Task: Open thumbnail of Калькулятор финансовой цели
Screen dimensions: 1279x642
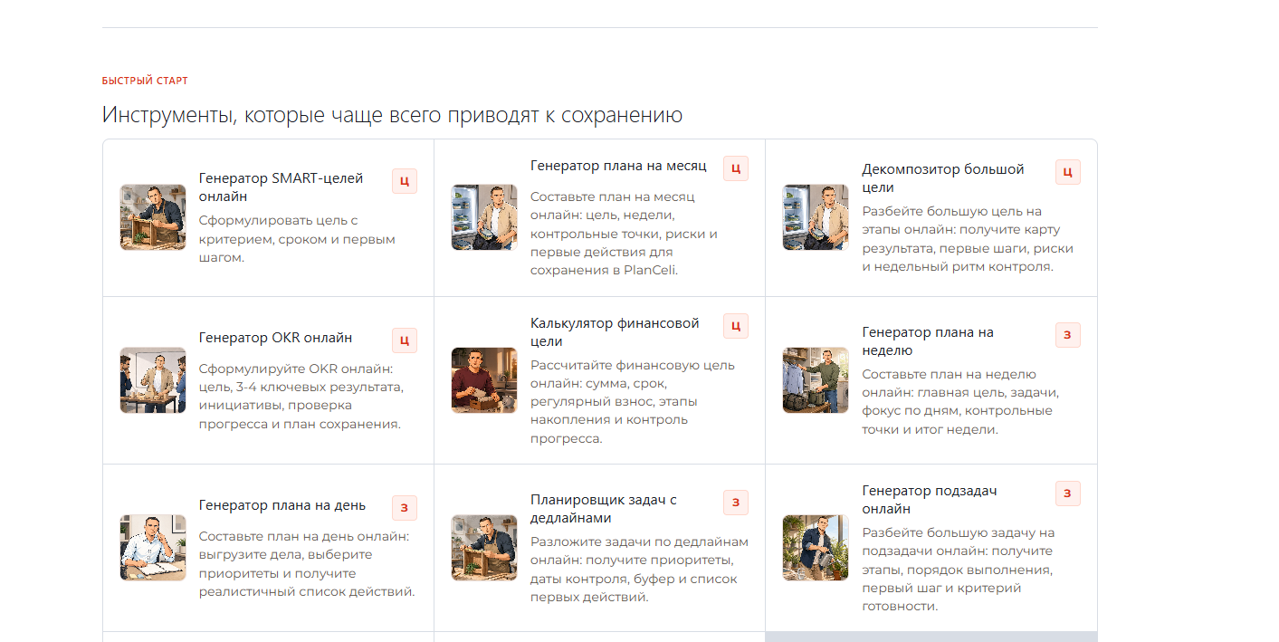Action: 484,380
